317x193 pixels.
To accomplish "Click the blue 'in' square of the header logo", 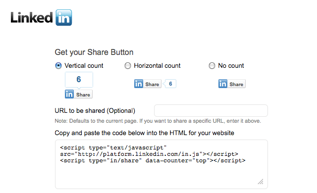I will 64,17.
